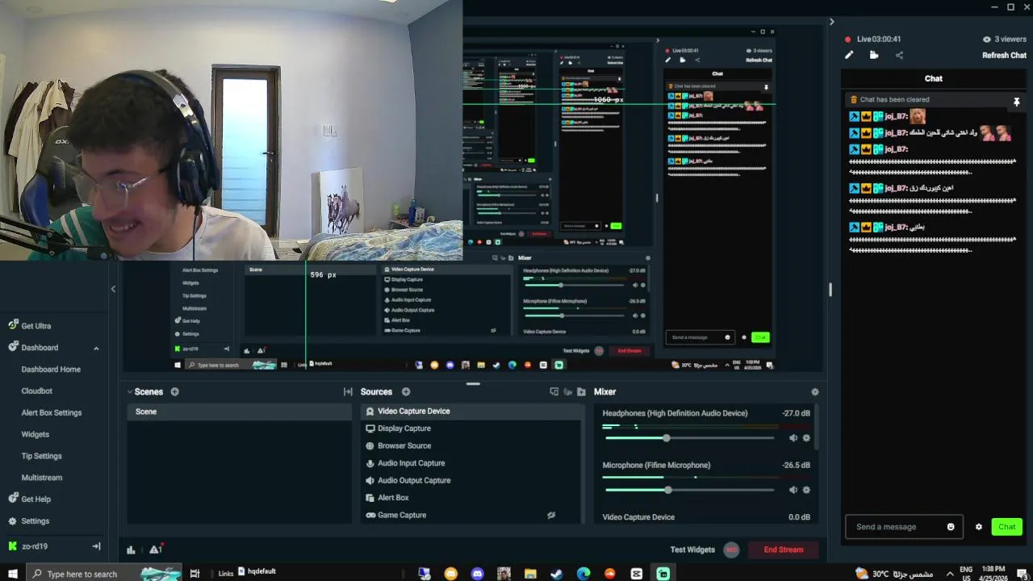
Task: Click the share stream icon
Action: pyautogui.click(x=899, y=55)
